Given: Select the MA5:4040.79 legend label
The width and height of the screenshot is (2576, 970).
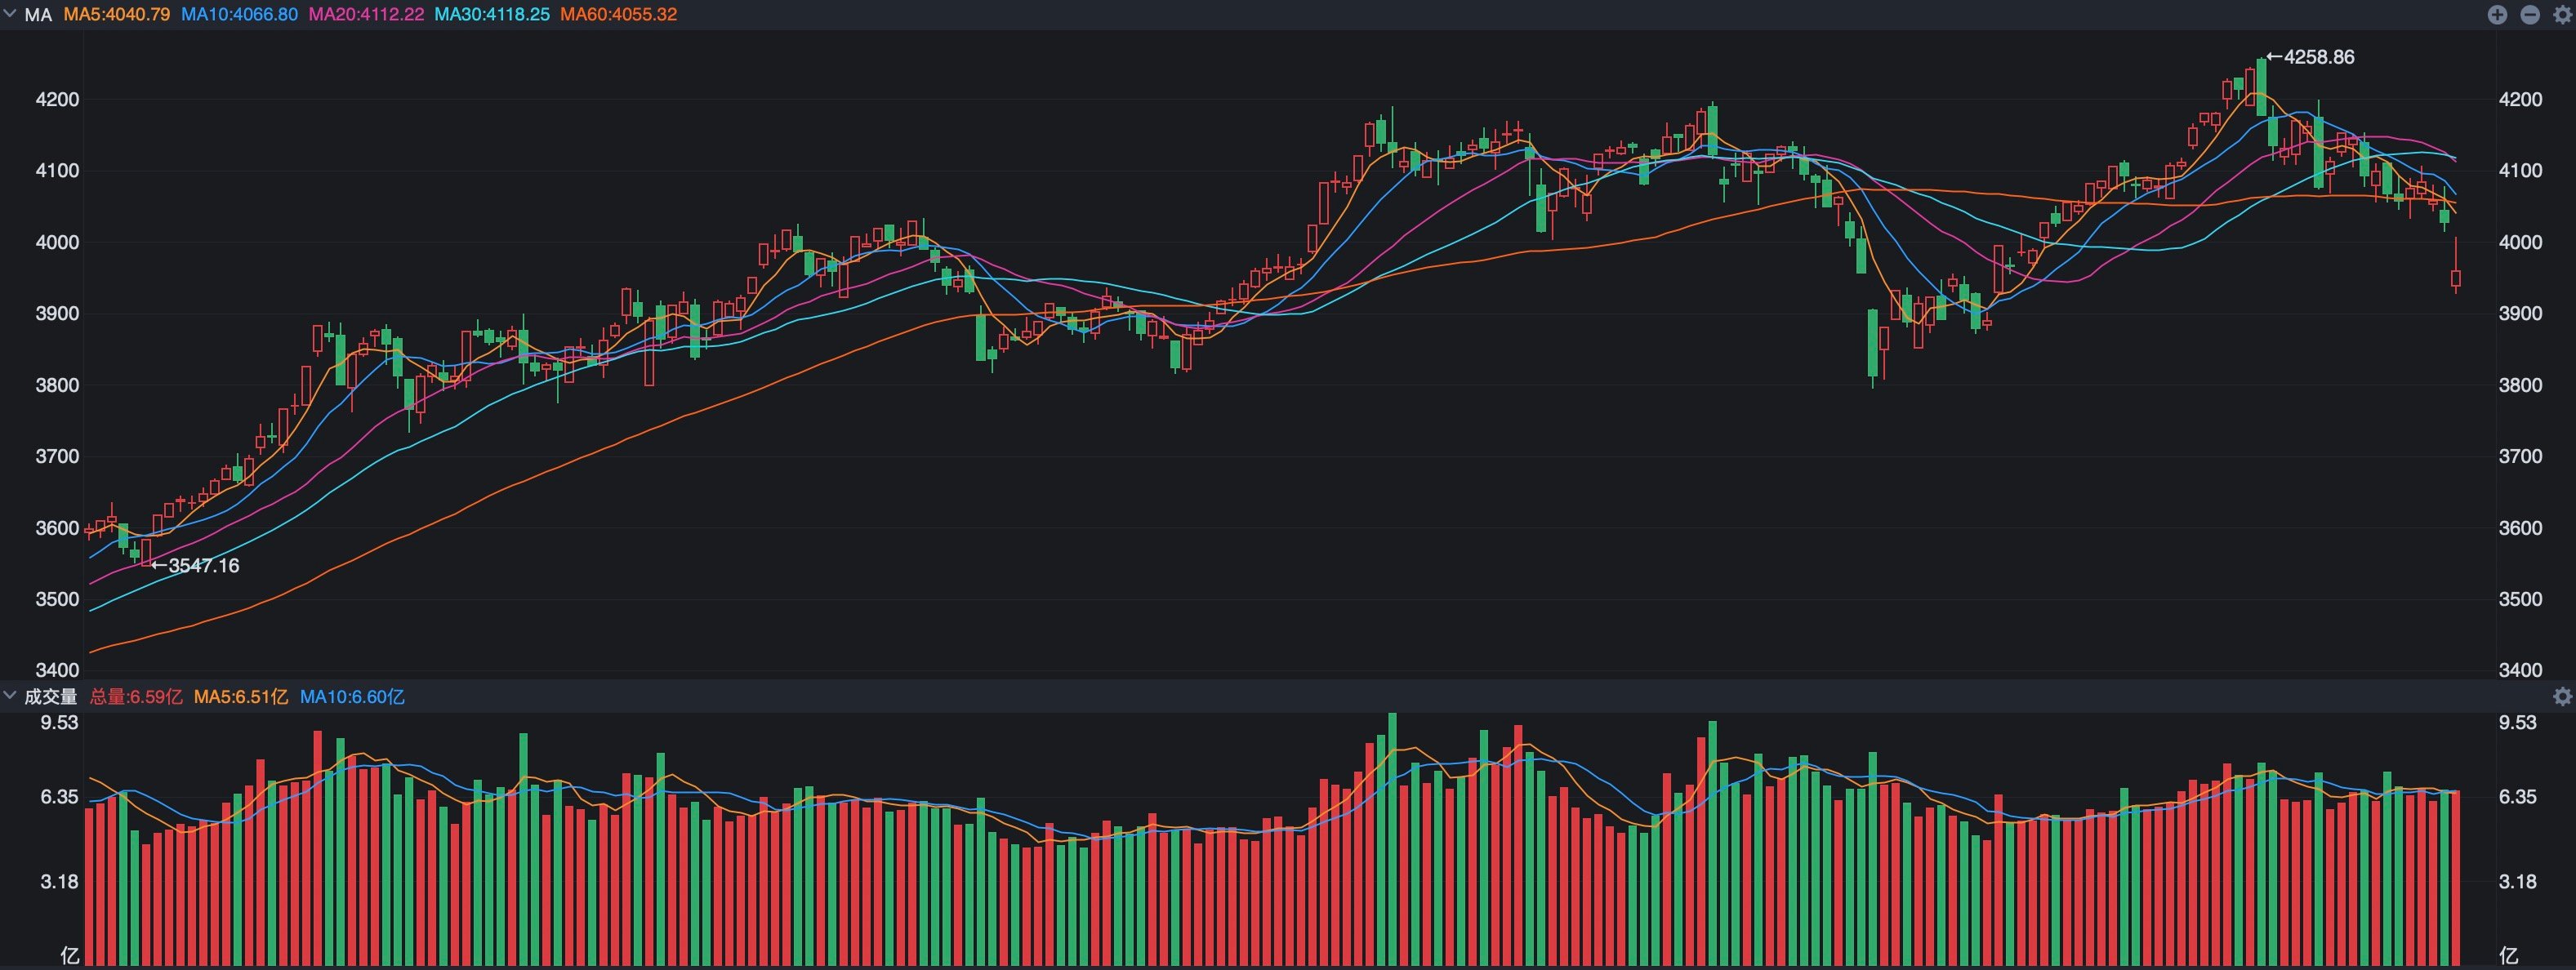Looking at the screenshot, I should click(x=117, y=15).
